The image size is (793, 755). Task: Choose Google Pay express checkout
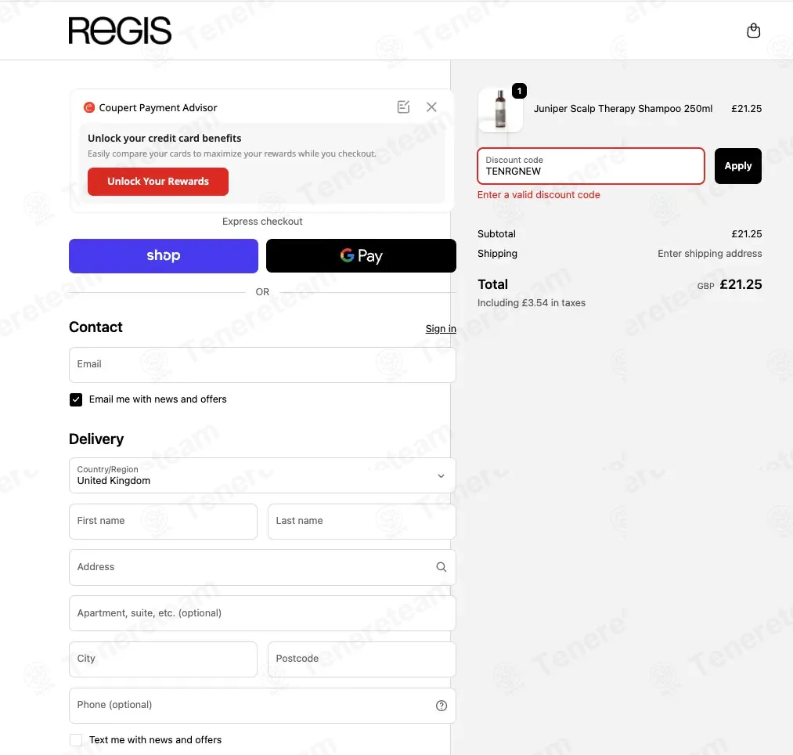tap(361, 255)
